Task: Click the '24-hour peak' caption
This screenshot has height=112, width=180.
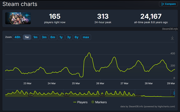Action: [x=103, y=22]
